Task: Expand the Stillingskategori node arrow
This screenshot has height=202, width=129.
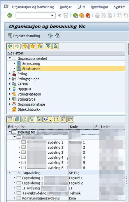Action: coord(10,94)
